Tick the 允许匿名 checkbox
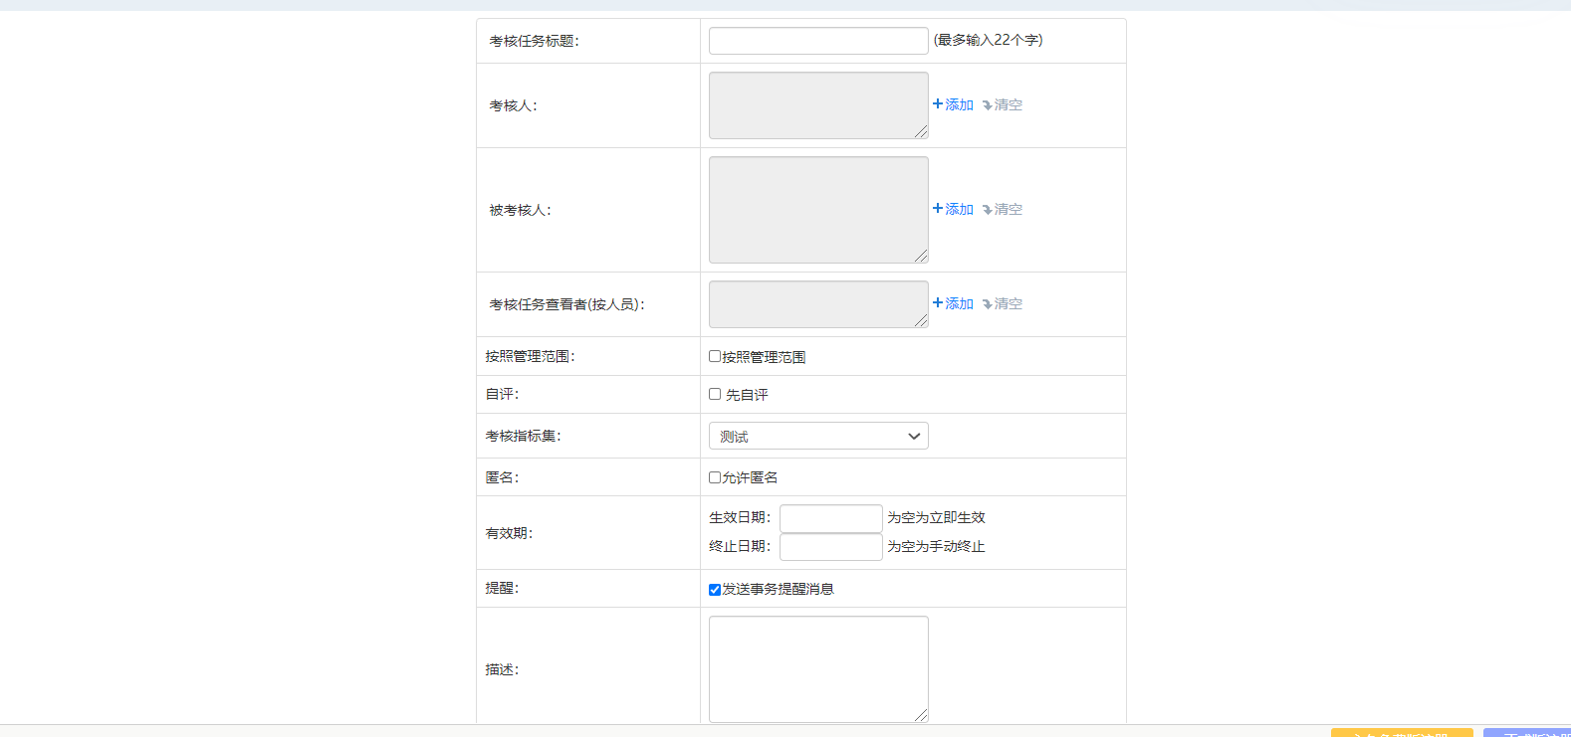1571x737 pixels. [x=715, y=477]
